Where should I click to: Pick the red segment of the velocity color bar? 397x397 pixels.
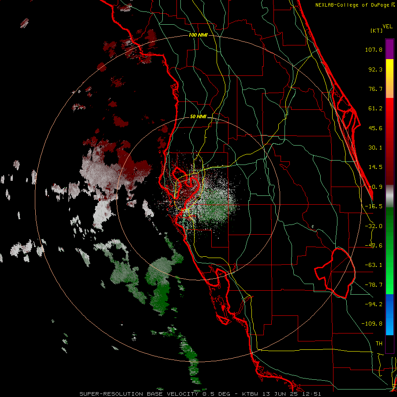[x=390, y=141]
